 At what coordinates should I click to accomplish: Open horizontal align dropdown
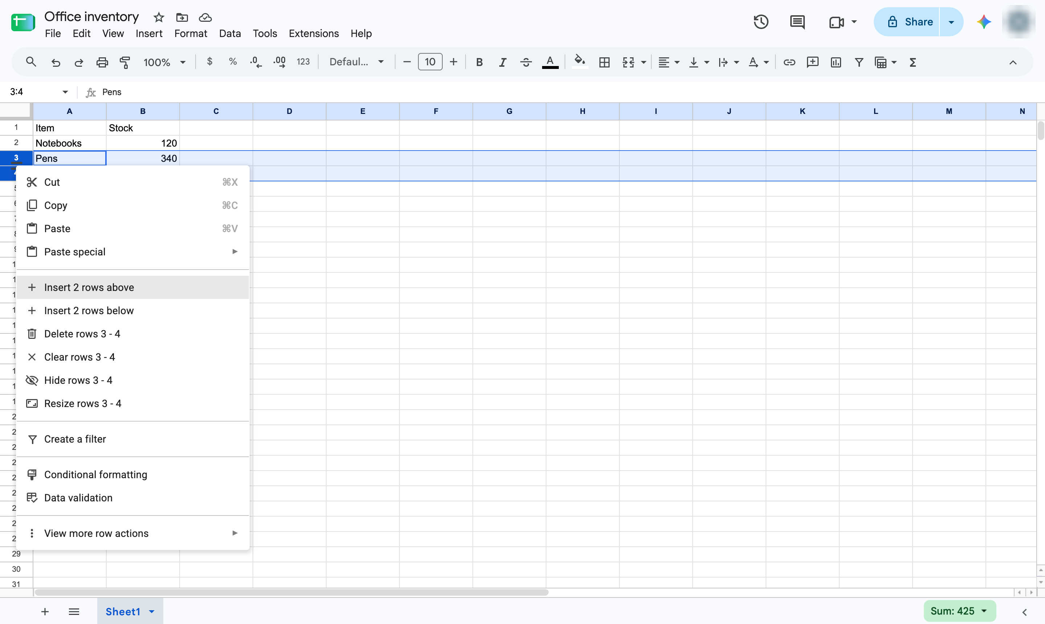tap(669, 62)
